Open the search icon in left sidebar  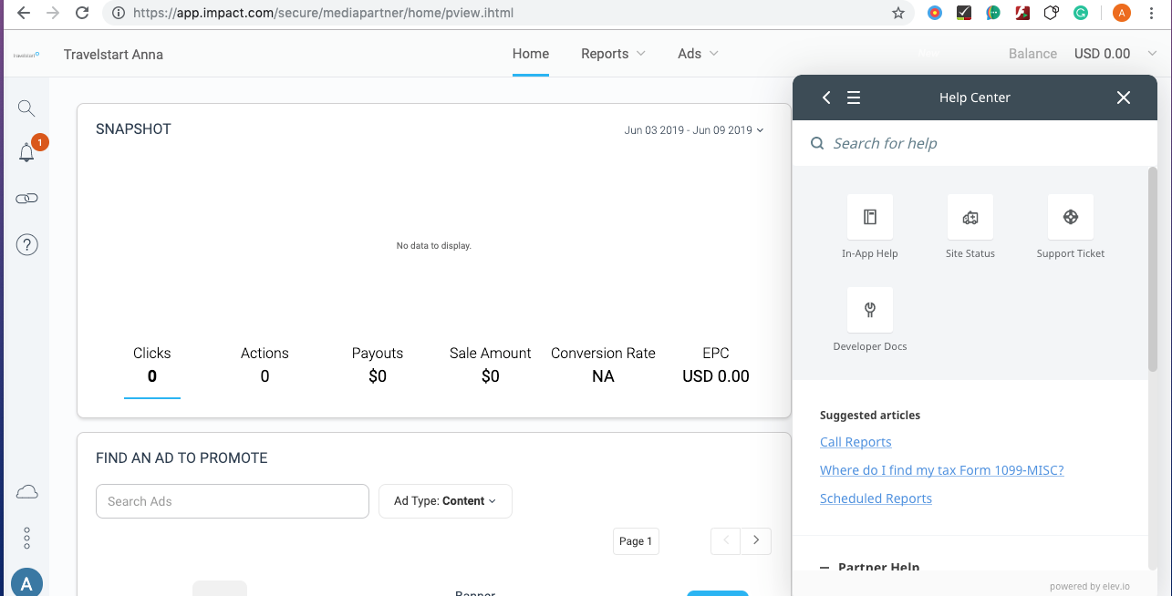26,108
